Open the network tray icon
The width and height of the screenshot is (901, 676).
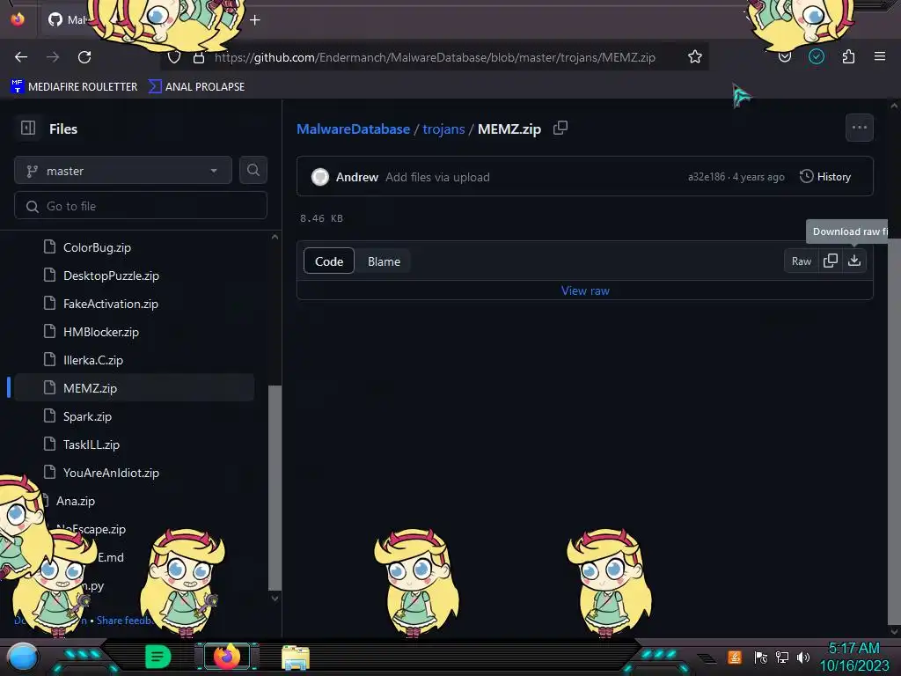[782, 657]
